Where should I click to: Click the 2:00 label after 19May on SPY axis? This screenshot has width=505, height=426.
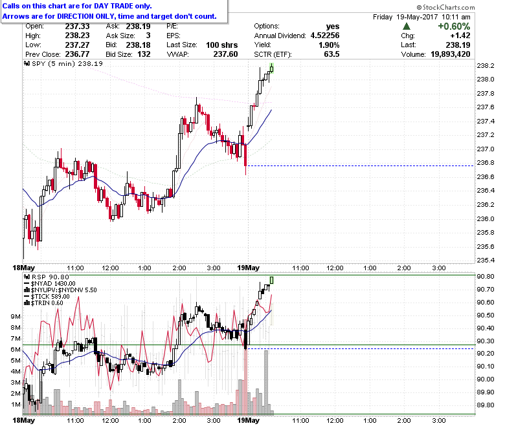(x=404, y=268)
